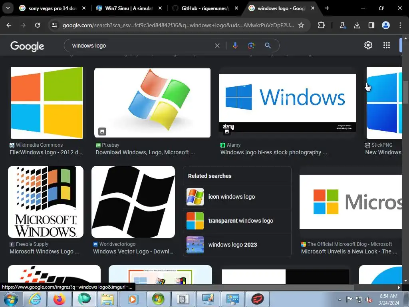Screen dimensions: 409x307
Task: Select related search icon windows logo
Action: 237,197
